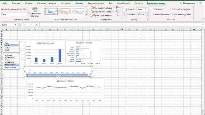The width and height of the screenshot is (205, 115).
Task: Open the Group objects dropdown
Action: pyautogui.click(x=118, y=11)
